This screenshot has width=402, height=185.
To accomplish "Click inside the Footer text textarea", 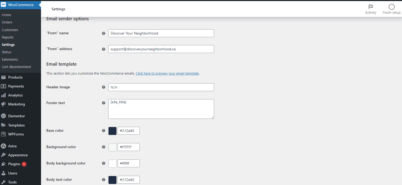I will pos(161,109).
